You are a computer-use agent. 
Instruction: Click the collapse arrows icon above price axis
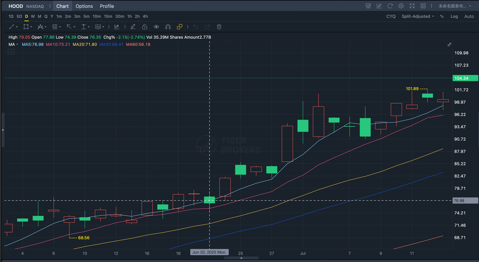coord(449,44)
